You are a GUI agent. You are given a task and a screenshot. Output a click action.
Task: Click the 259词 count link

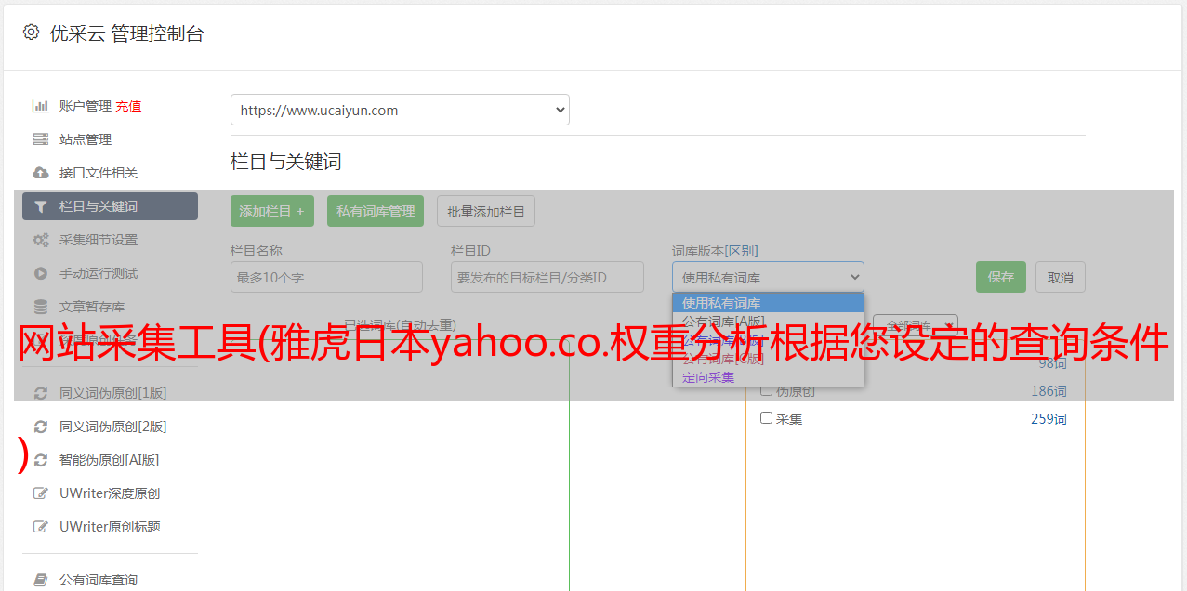[1049, 419]
